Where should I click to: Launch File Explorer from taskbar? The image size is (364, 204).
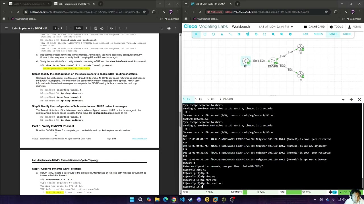pyautogui.click(x=157, y=200)
